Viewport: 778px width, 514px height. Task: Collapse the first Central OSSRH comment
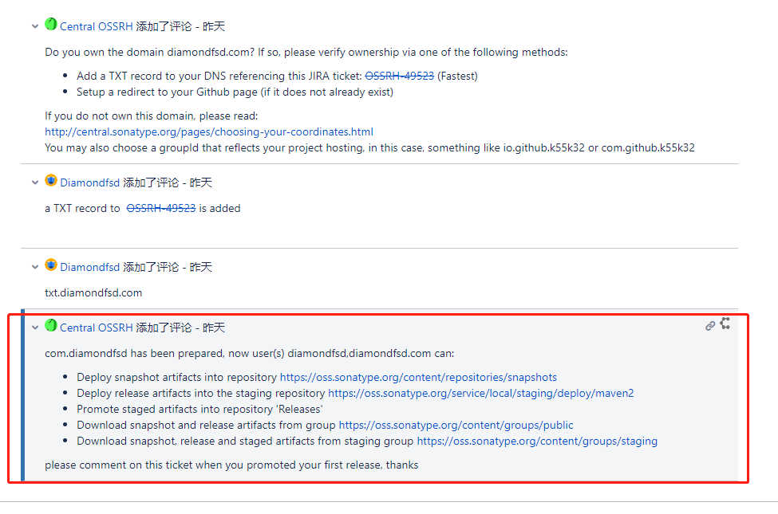[x=35, y=26]
